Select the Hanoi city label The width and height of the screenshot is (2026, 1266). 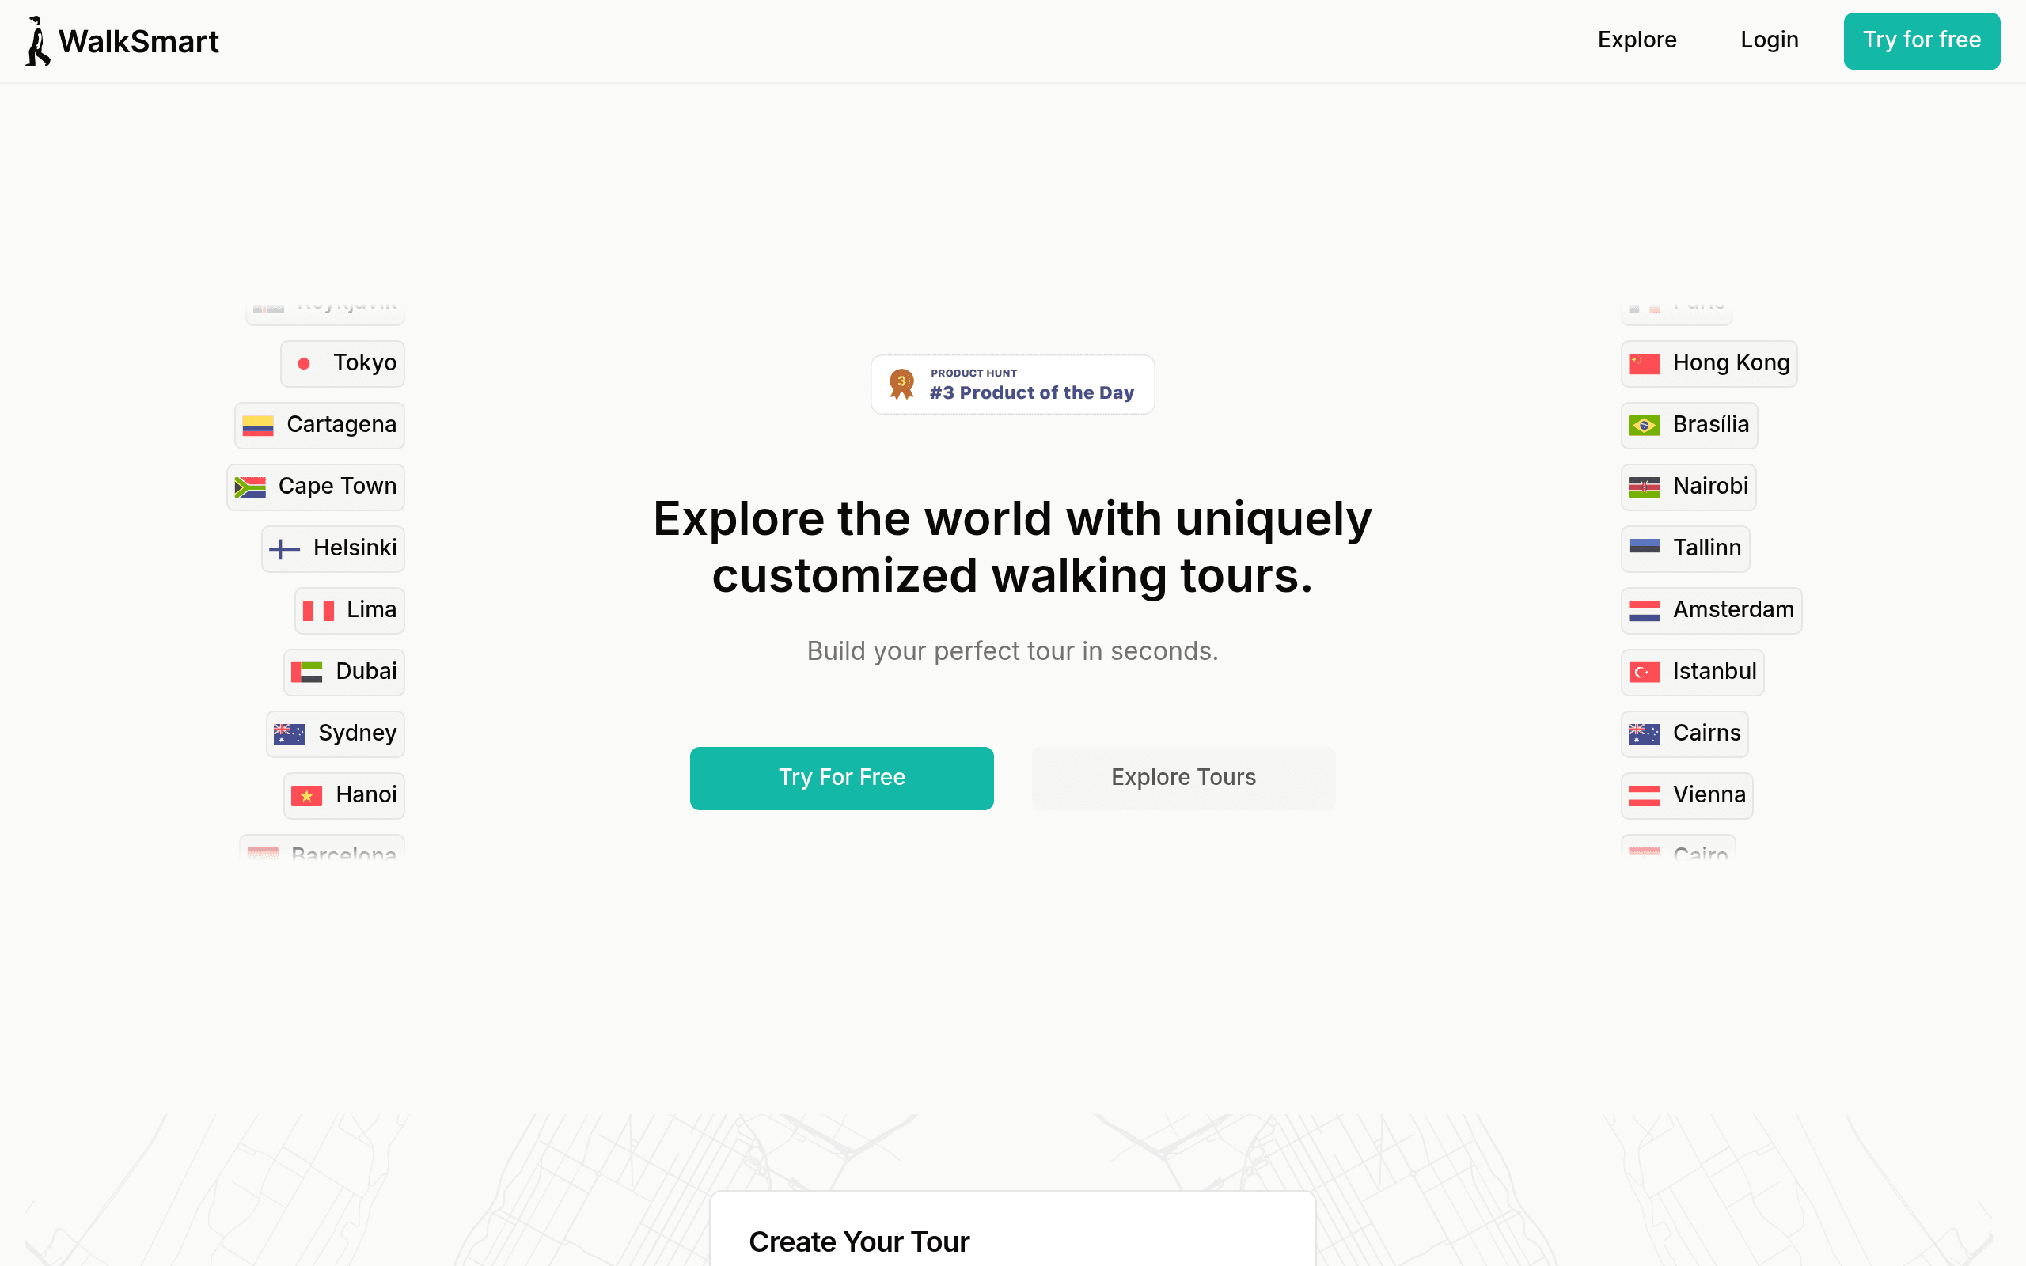pyautogui.click(x=366, y=794)
